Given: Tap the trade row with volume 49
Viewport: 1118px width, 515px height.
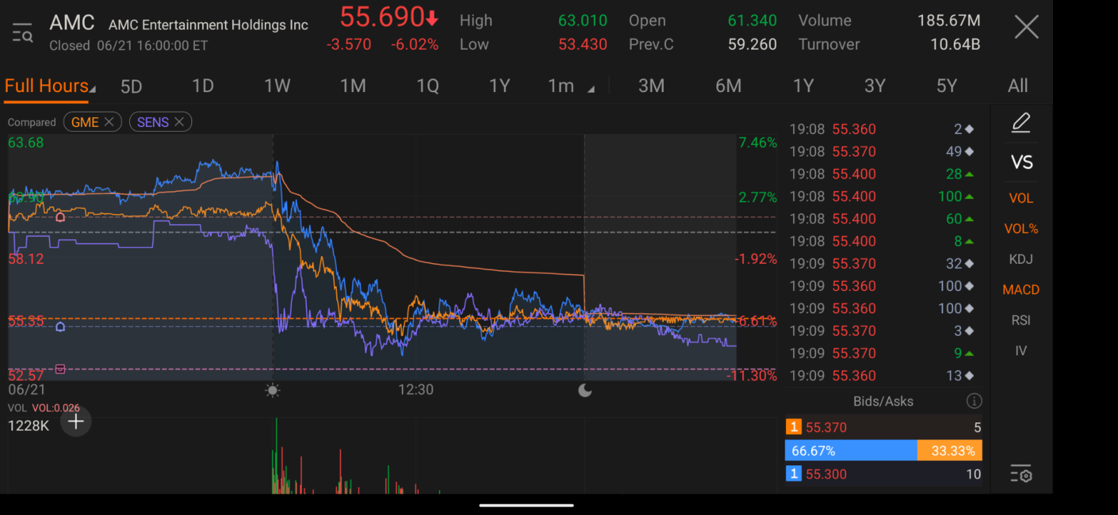Looking at the screenshot, I should (882, 151).
